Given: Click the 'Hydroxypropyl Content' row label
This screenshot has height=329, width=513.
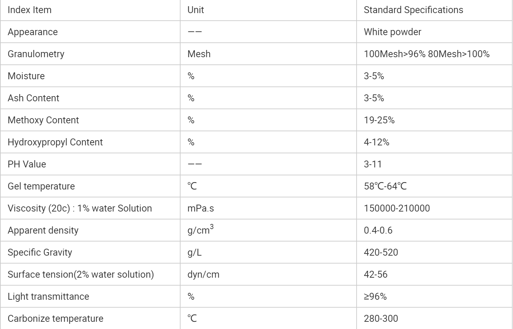Looking at the screenshot, I should [55, 142].
